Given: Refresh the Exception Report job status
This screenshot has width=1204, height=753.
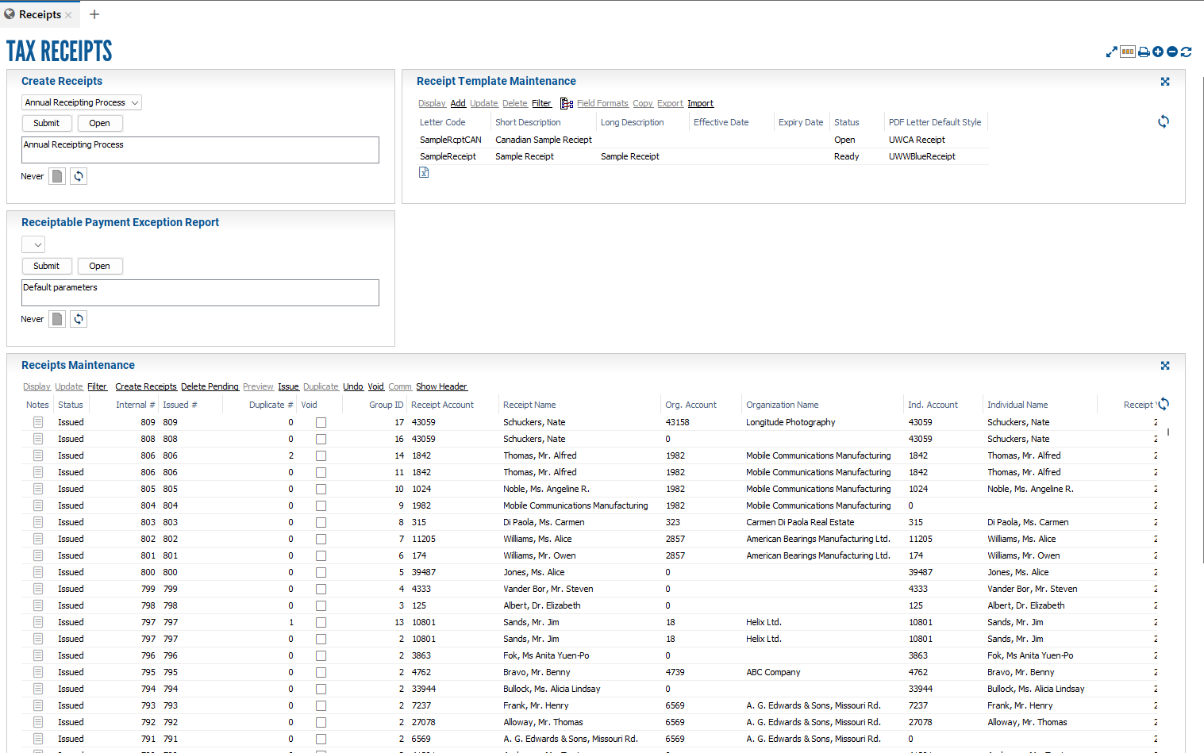Looking at the screenshot, I should pos(79,319).
